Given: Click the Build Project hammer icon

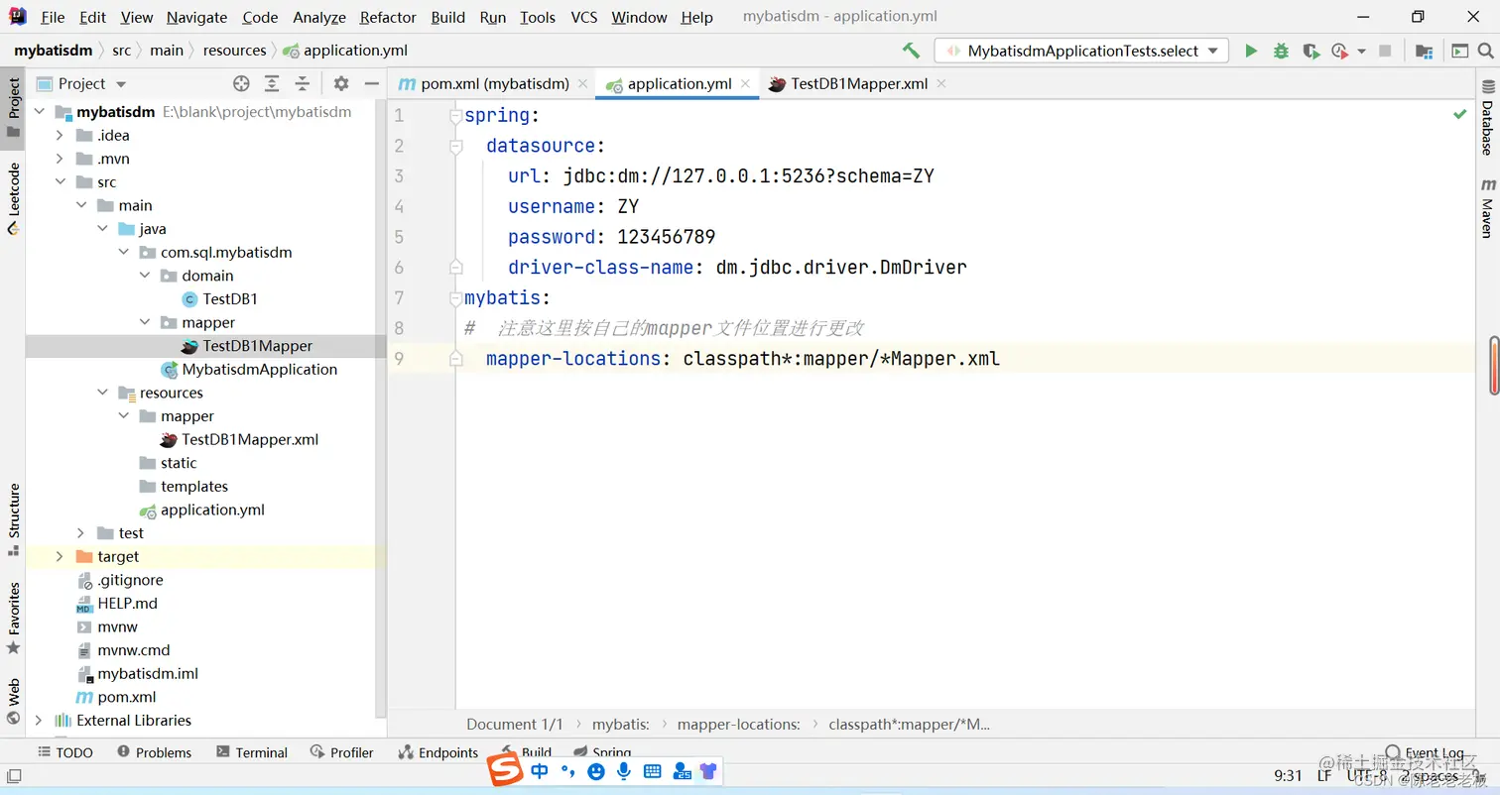Looking at the screenshot, I should tap(911, 51).
